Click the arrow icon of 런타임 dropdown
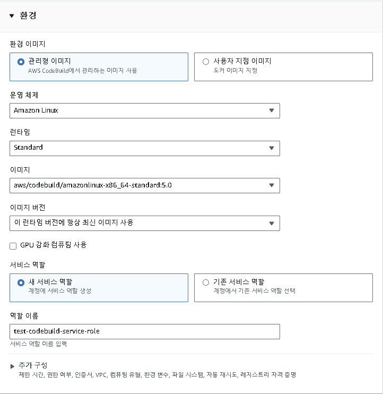Viewport: 383px width, 394px height. [x=271, y=148]
